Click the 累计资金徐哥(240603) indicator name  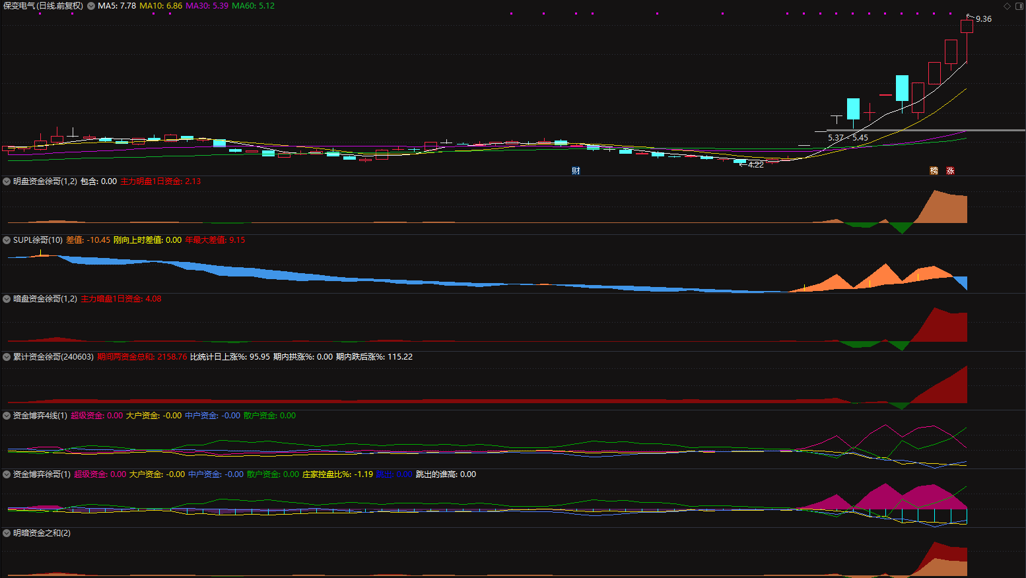click(x=53, y=357)
